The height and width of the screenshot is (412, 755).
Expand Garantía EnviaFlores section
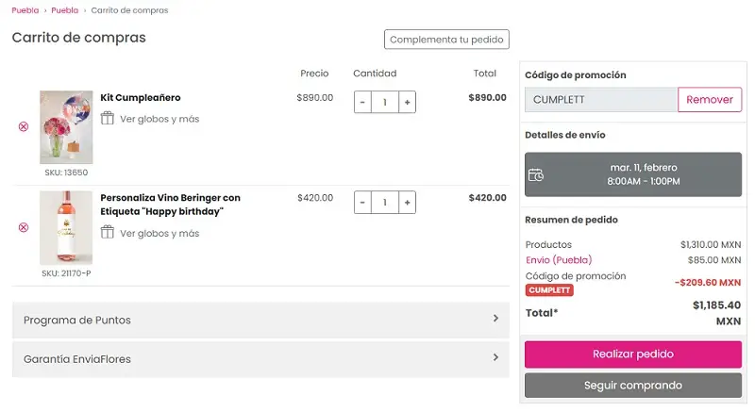point(260,359)
